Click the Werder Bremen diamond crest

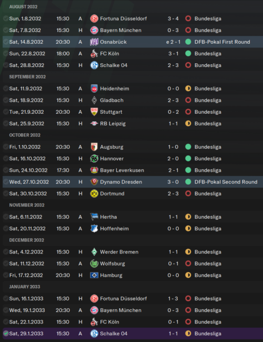pyautogui.click(x=94, y=252)
